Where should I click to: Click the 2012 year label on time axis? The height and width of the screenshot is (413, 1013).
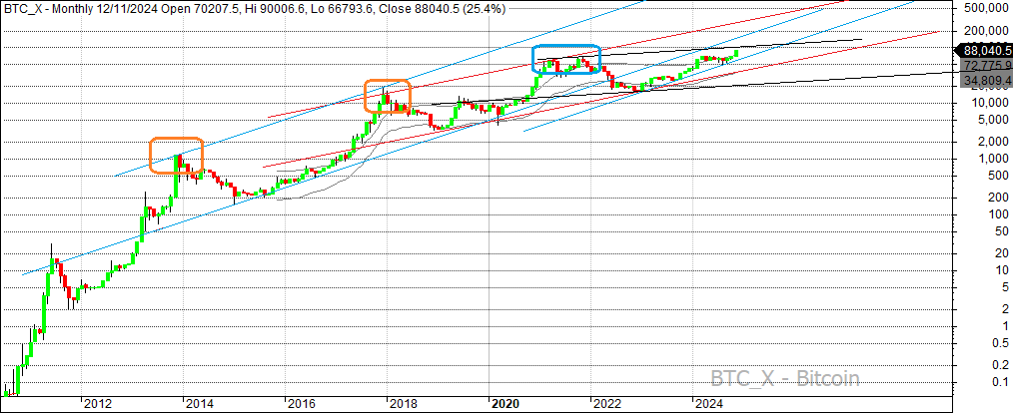pyautogui.click(x=98, y=404)
